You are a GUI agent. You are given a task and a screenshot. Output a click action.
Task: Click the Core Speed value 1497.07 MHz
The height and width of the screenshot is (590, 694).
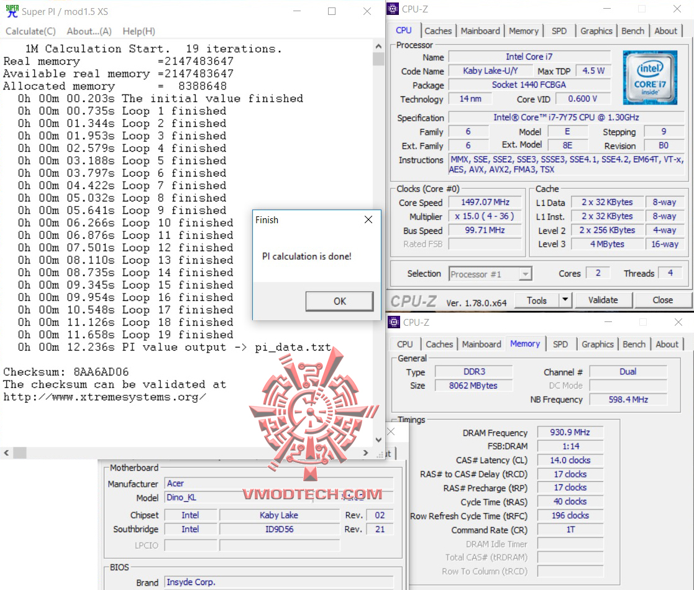pyautogui.click(x=485, y=202)
